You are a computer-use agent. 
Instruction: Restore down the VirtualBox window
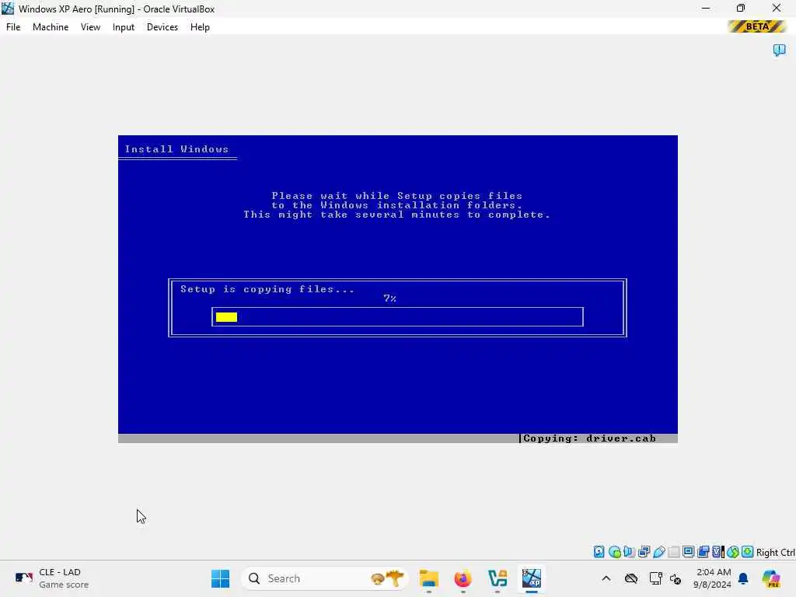(x=741, y=9)
